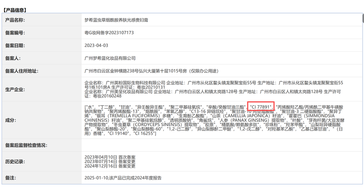This screenshot has height=187, width=364.
Task: Click history entry 2023年04月10日 首次备案
Action: click(110, 157)
